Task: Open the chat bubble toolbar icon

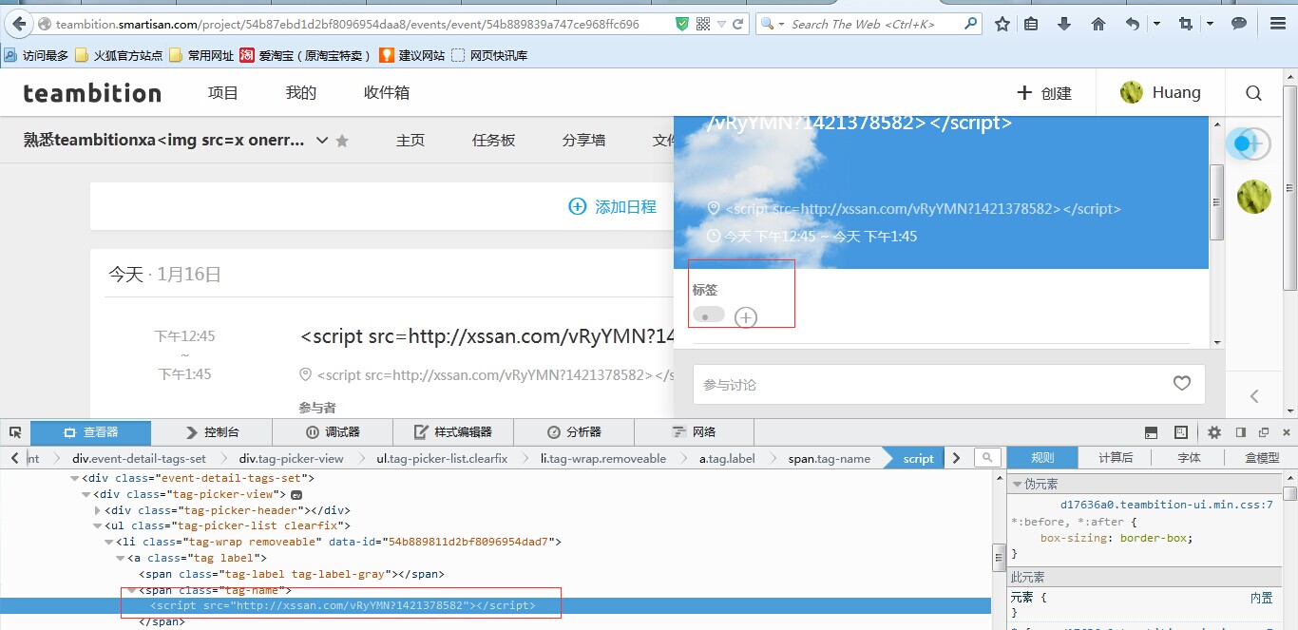Action: tap(1239, 24)
